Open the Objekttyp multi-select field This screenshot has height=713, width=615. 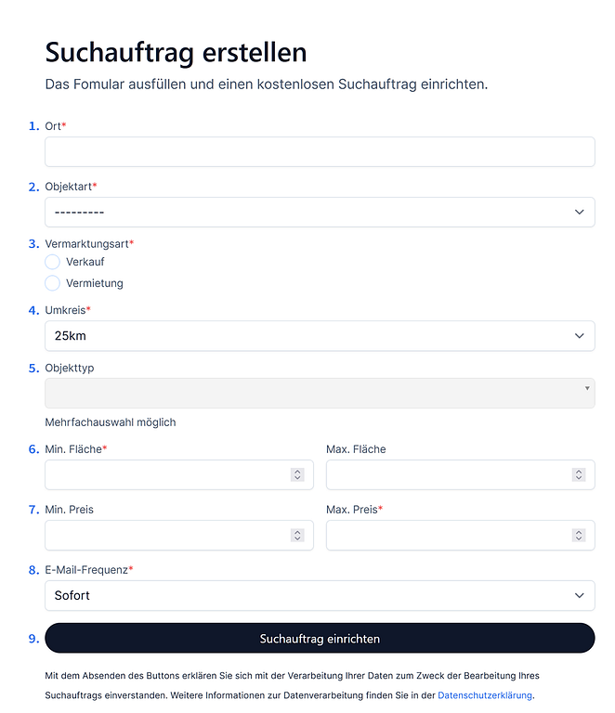pyautogui.click(x=320, y=393)
